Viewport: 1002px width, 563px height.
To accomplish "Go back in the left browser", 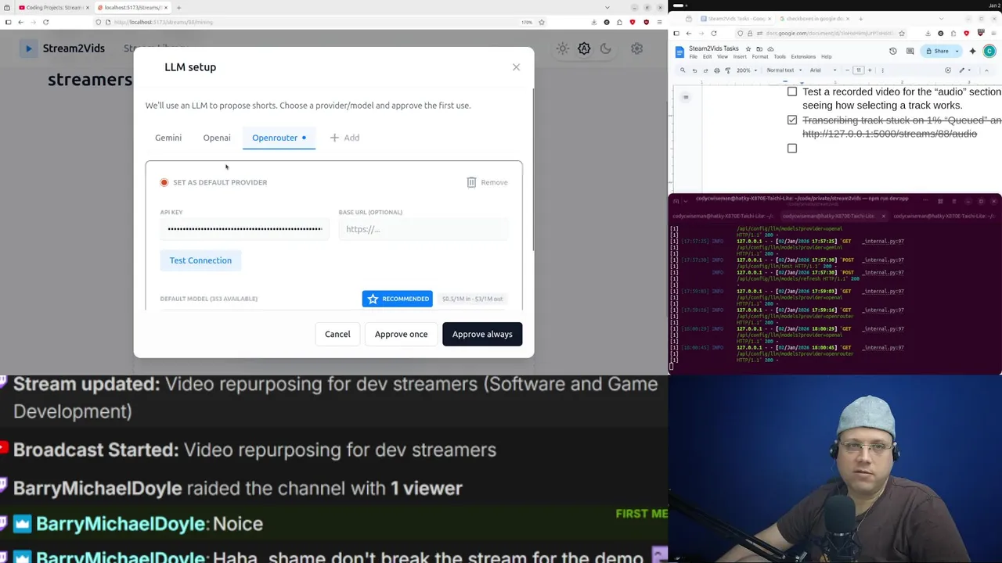I will tap(21, 22).
